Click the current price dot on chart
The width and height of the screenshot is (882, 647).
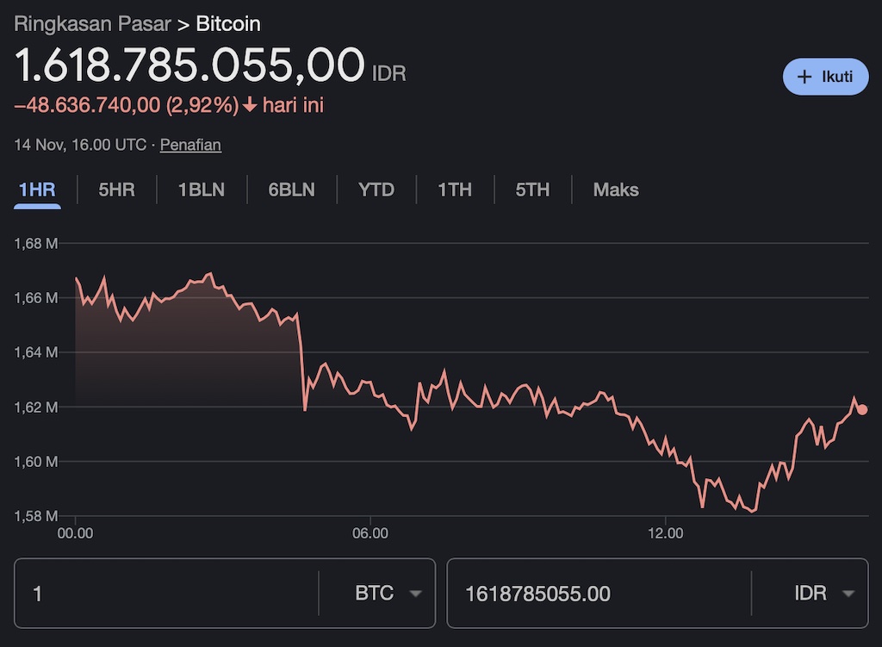[x=862, y=409]
